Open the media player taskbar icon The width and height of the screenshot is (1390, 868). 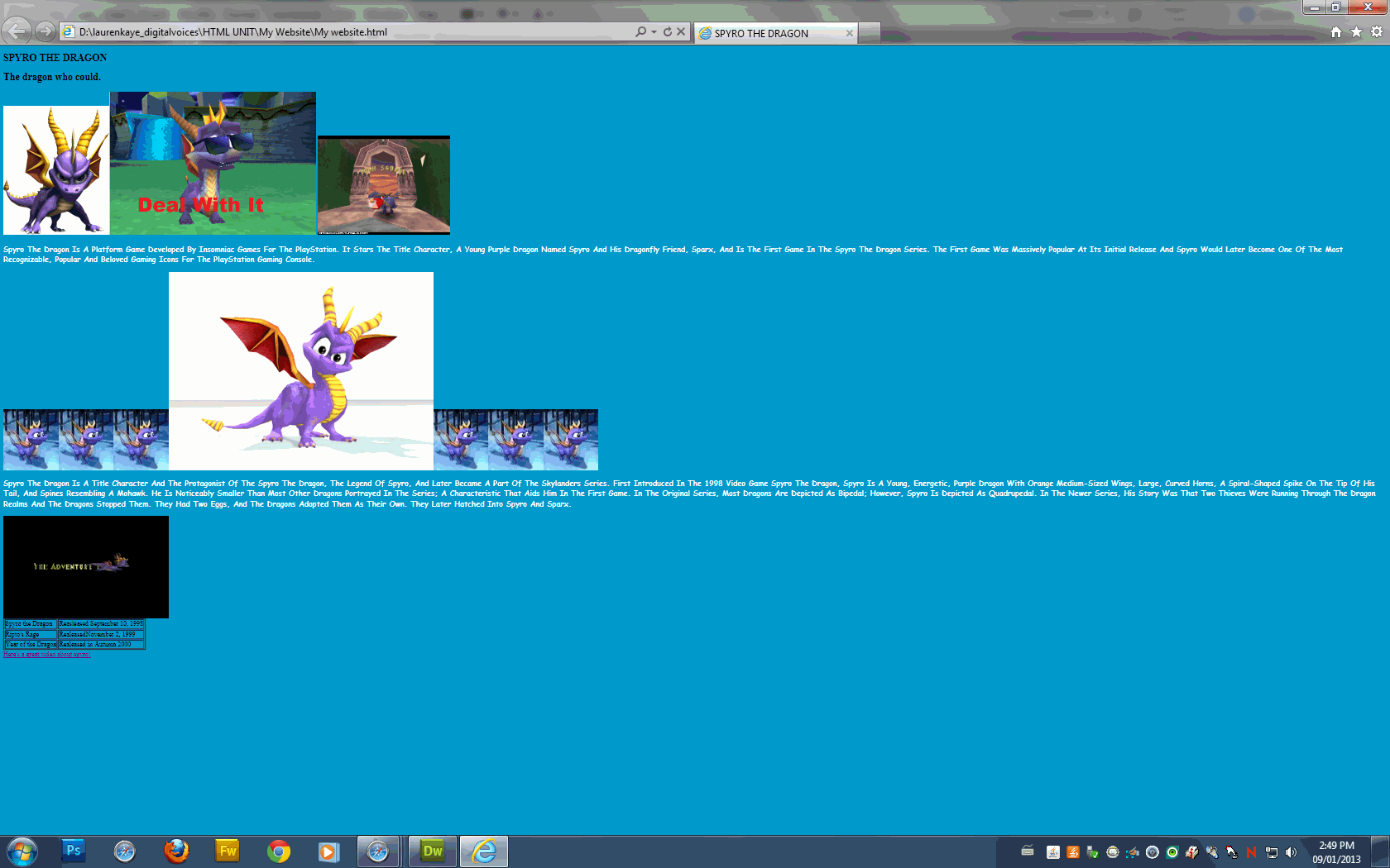click(329, 851)
